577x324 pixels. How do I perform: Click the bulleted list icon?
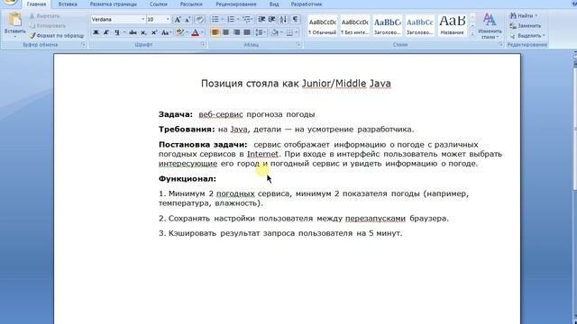point(215,19)
